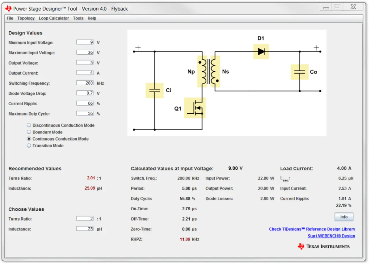Click the Ci input capacitor symbol
Image resolution: width=369 pixels, height=263 pixels.
point(154,90)
